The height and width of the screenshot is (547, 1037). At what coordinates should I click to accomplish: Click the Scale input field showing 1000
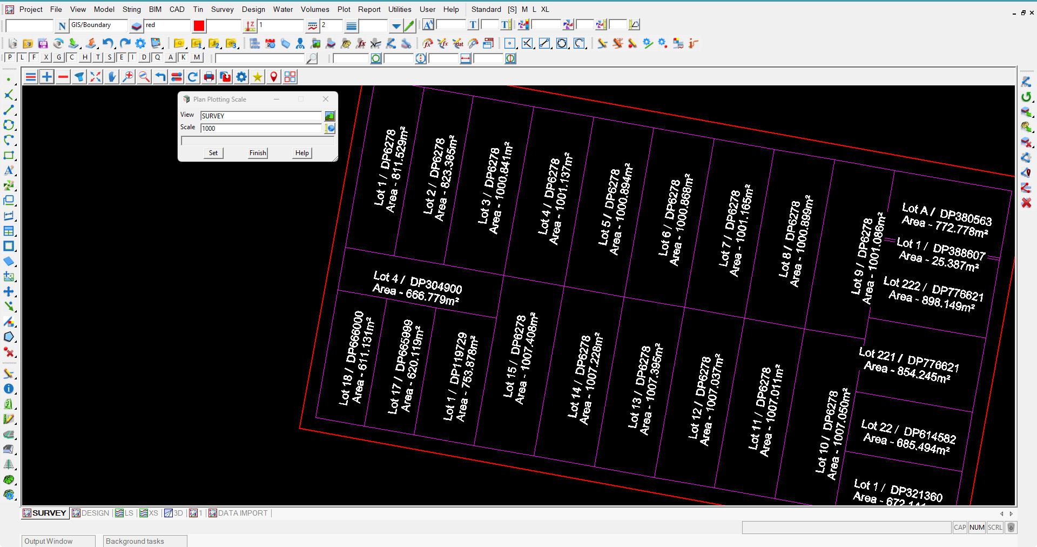[261, 128]
